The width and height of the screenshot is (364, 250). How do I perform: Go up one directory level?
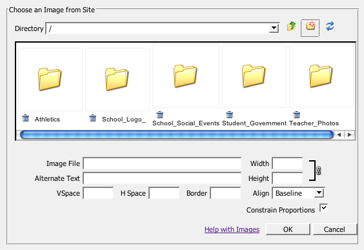coord(291,26)
